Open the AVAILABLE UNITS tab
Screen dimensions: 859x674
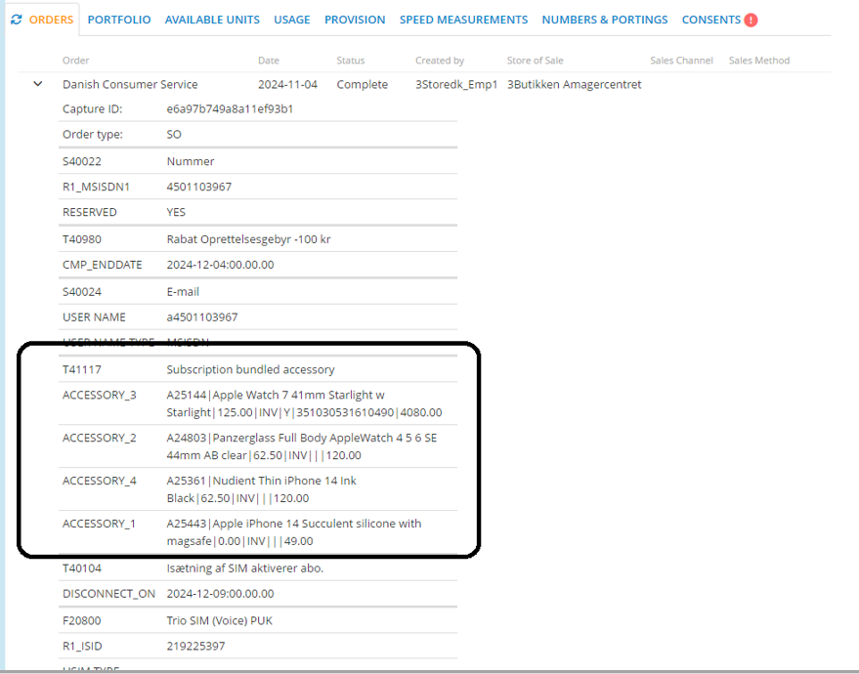(x=212, y=20)
